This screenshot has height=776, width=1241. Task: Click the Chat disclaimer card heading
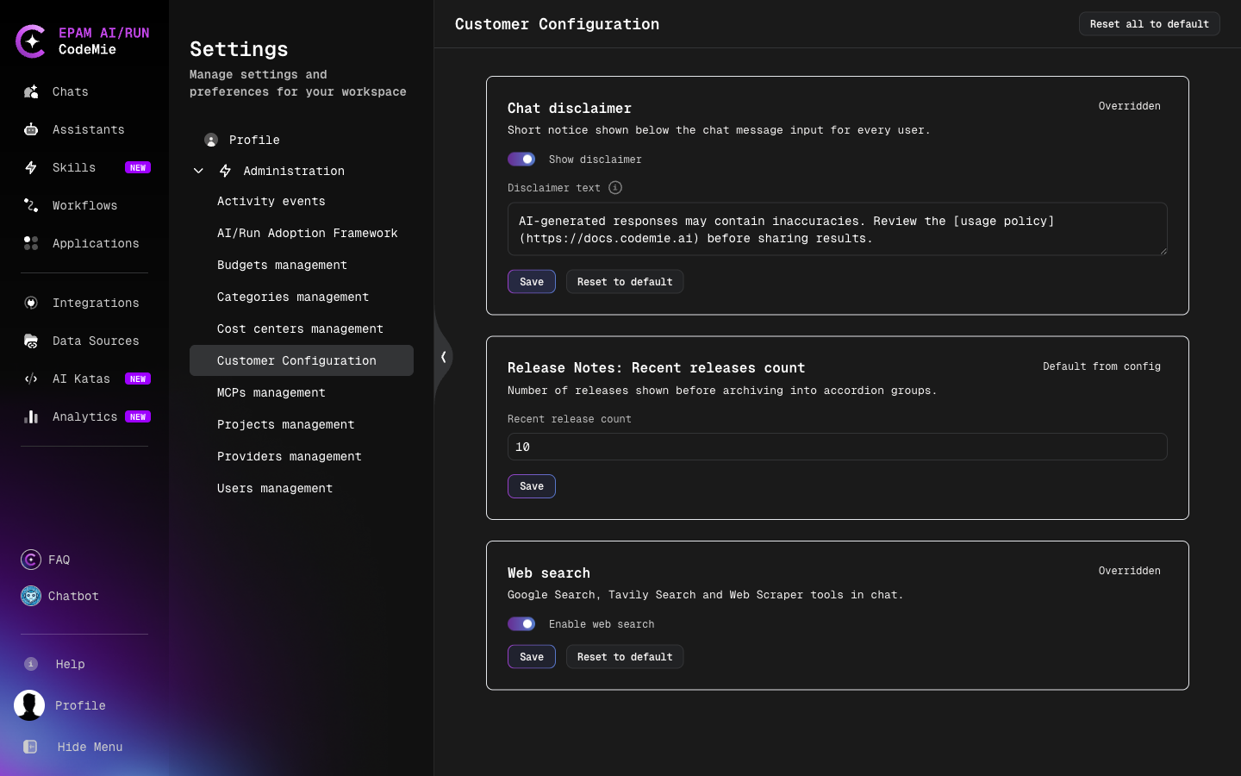point(570,109)
